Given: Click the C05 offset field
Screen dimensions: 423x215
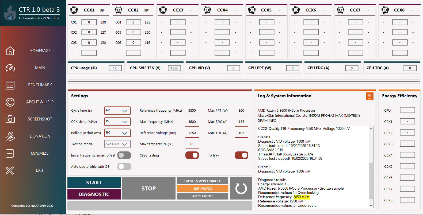Looking at the screenshot, I should [x=134, y=32].
